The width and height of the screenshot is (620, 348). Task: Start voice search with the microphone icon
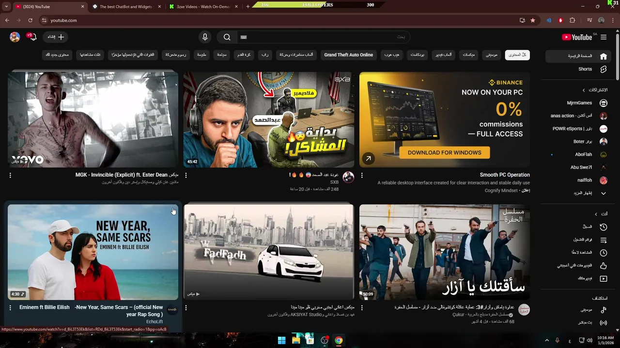tap(205, 37)
